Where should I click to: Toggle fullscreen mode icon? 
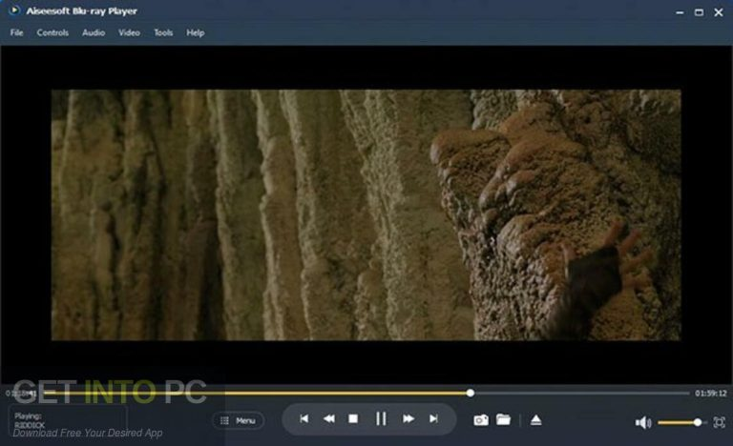pyautogui.click(x=720, y=422)
